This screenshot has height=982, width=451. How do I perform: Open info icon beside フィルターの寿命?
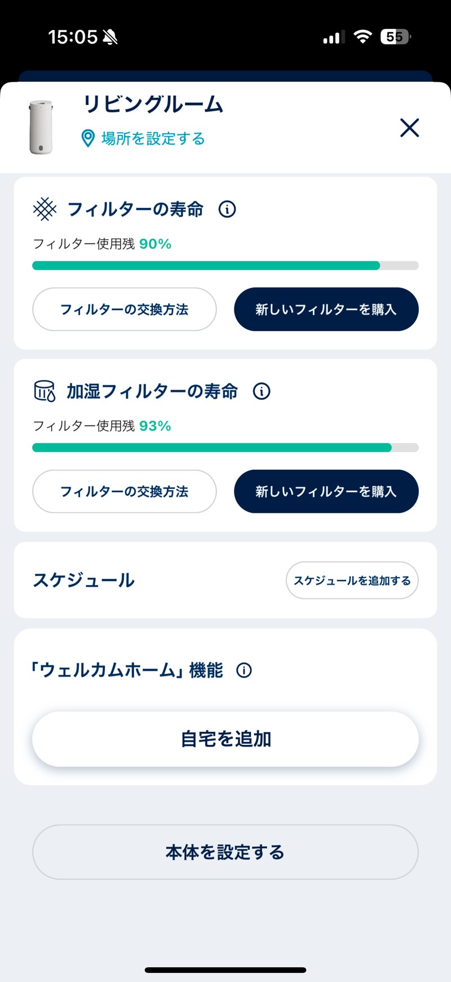(x=227, y=210)
